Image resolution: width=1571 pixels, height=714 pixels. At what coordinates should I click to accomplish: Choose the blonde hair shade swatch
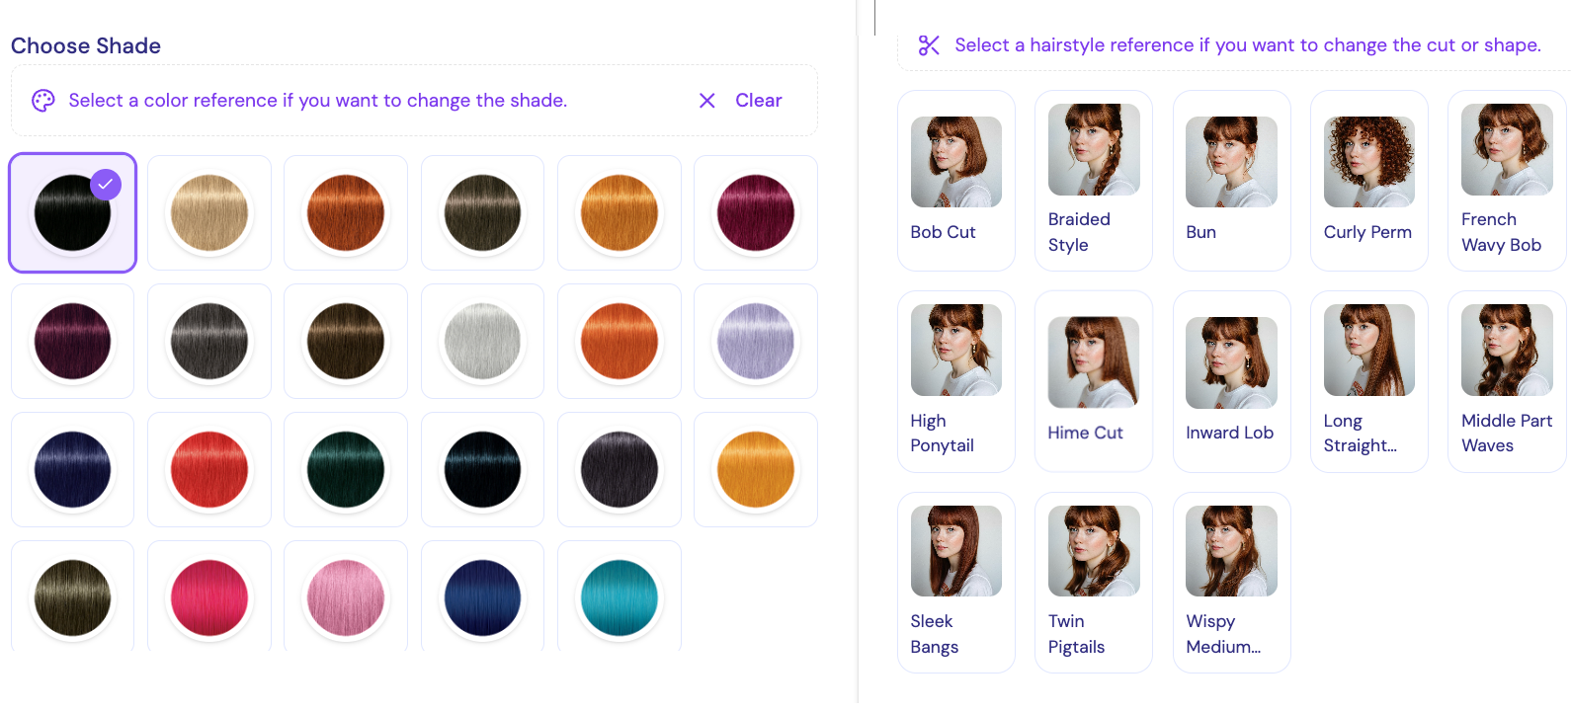(x=209, y=212)
